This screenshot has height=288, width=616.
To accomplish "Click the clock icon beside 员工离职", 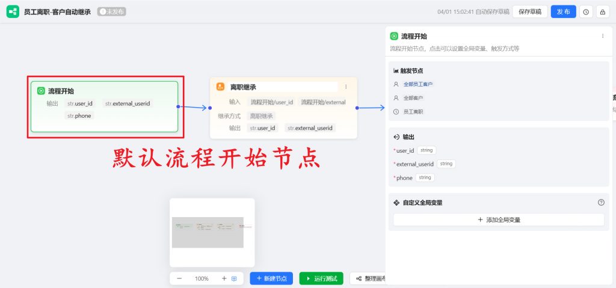I will [396, 112].
